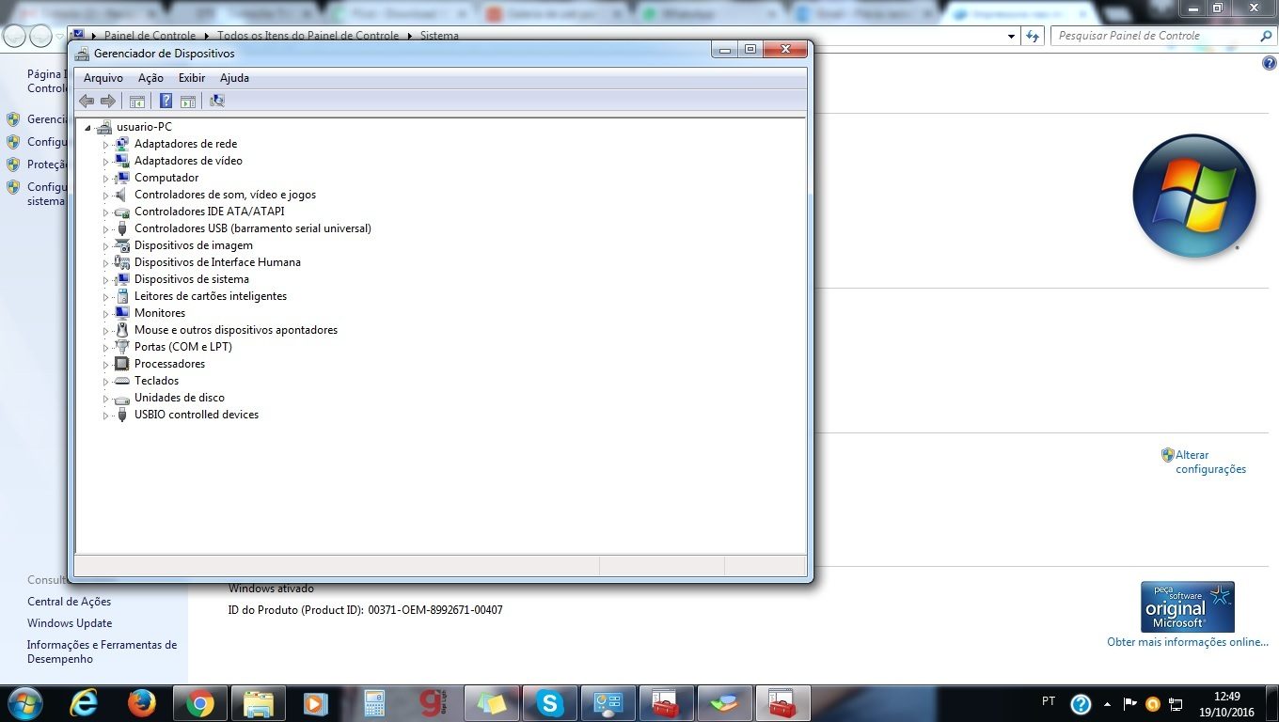Expand the Computador node
The width and height of the screenshot is (1279, 722).
click(105, 179)
